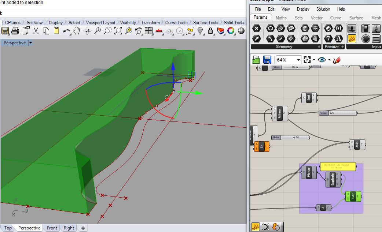382x232 pixels.
Task: Select the Line parameter icon
Action: pyautogui.click(x=281, y=38)
